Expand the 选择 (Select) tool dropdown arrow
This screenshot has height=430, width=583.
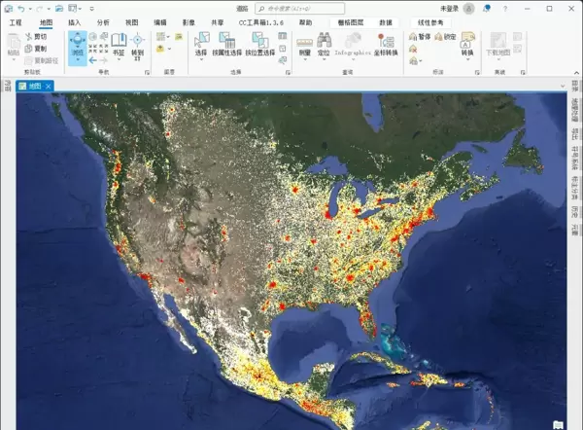pos(202,59)
